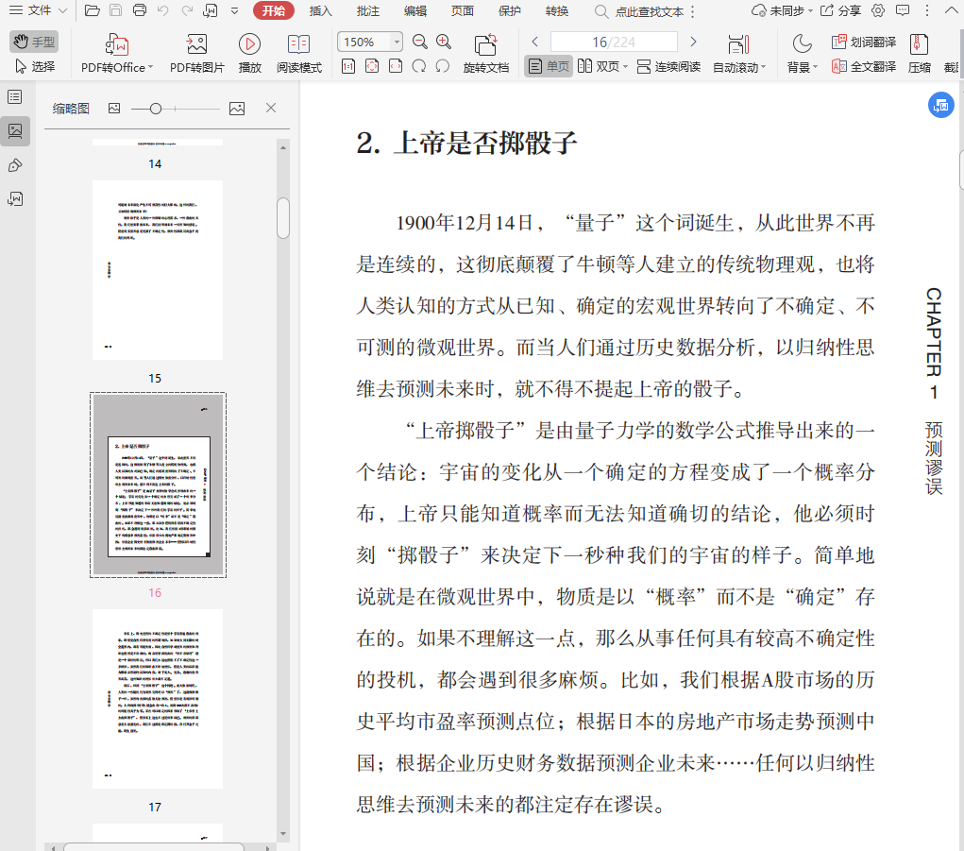
Task: Open the bookmark outline panel in the sidebar
Action: (x=15, y=96)
